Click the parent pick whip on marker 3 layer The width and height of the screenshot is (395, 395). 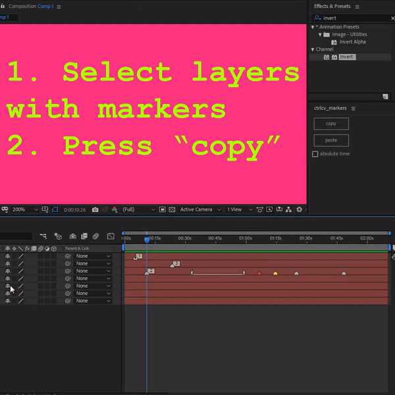pos(68,263)
